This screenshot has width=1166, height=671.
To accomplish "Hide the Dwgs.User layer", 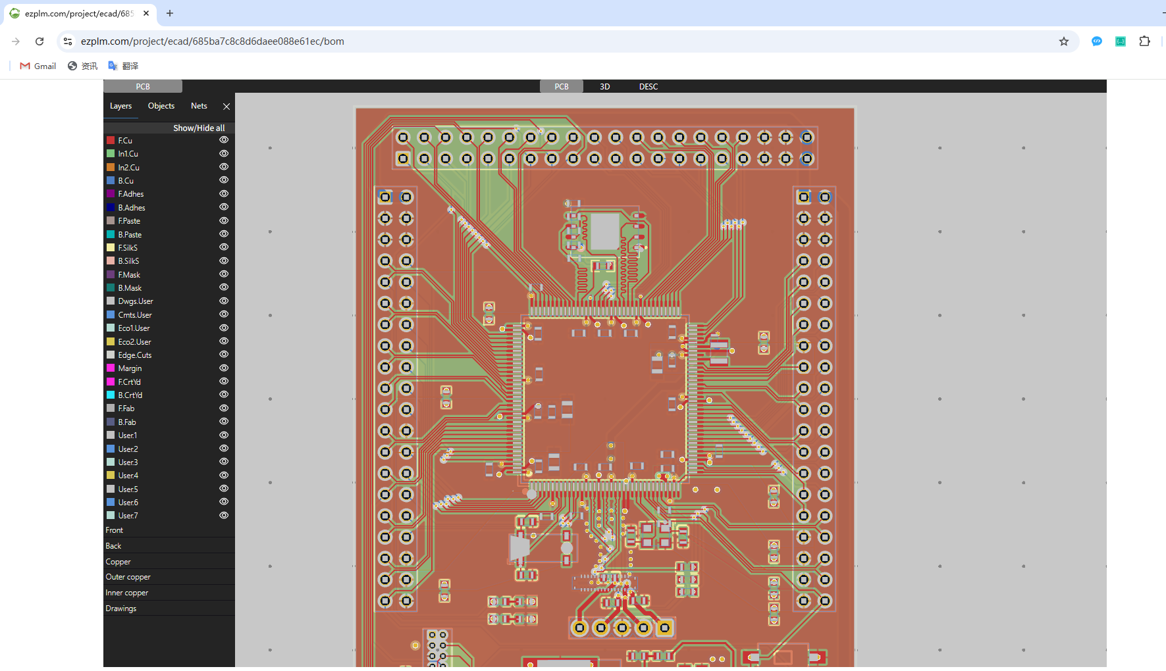I will (x=224, y=301).
